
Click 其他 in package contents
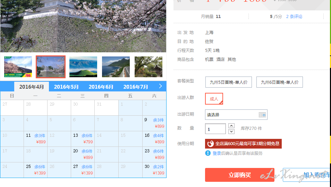click(x=231, y=60)
